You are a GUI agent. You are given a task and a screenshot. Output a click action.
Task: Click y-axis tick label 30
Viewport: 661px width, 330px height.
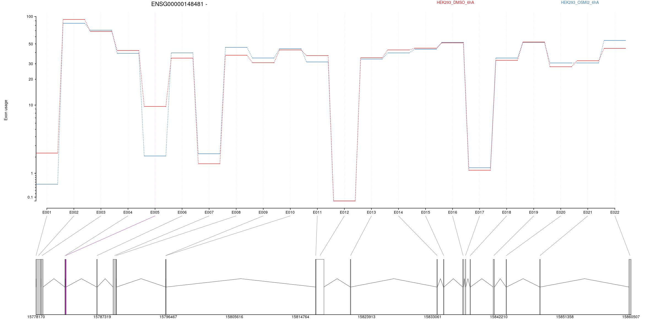point(31,64)
